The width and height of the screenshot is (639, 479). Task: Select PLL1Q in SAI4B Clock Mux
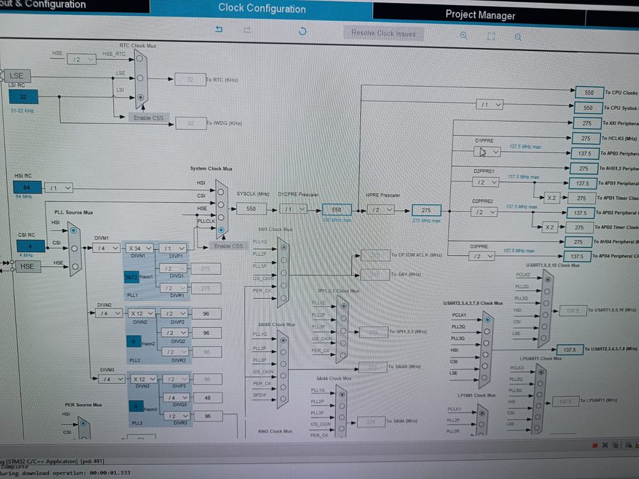click(283, 340)
